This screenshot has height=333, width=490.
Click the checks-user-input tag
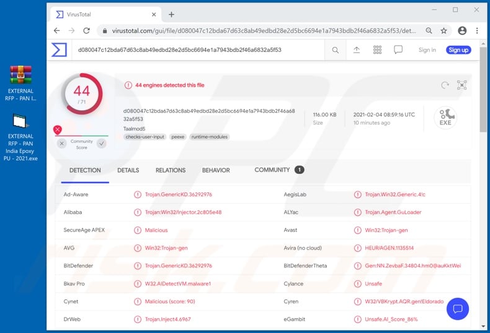[145, 137]
